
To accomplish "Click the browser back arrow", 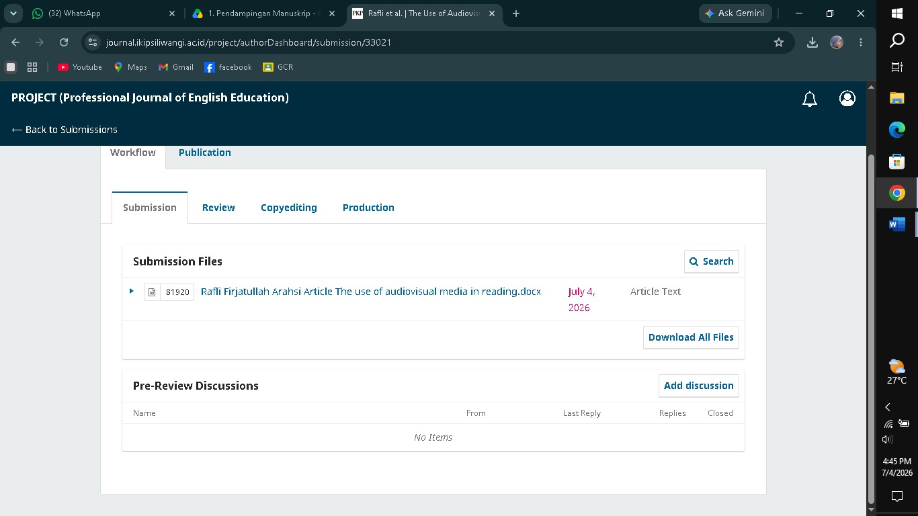I will 15,42.
